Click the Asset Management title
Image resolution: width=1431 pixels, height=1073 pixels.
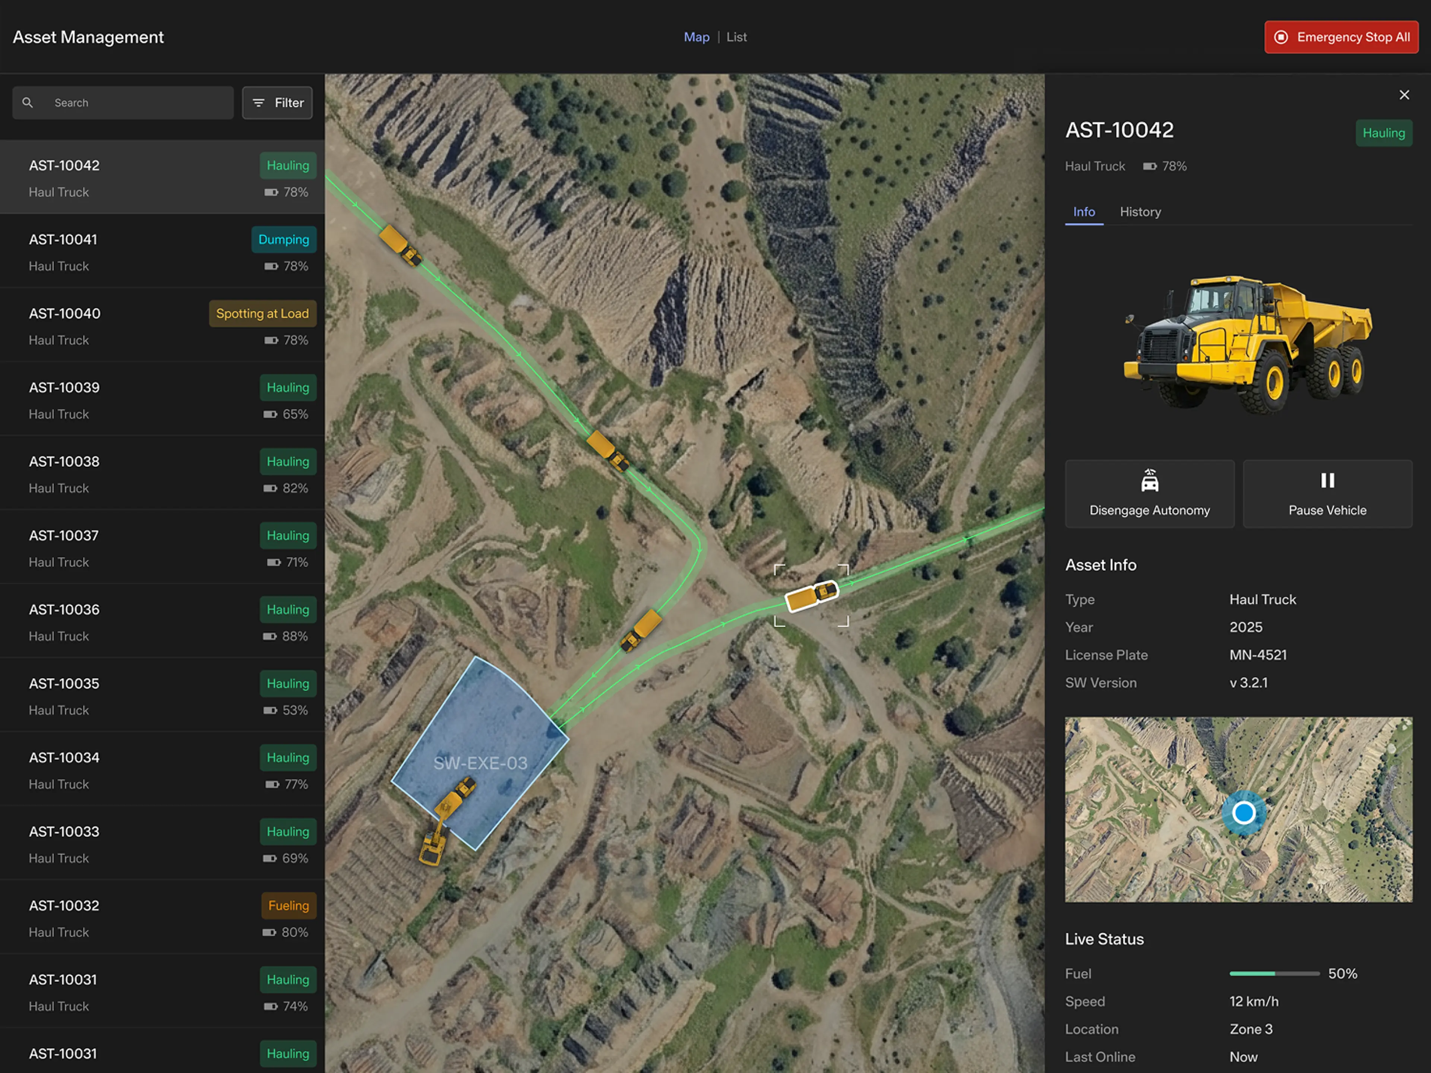pyautogui.click(x=88, y=37)
